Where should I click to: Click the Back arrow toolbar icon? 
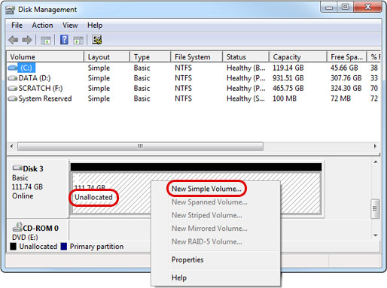14,40
